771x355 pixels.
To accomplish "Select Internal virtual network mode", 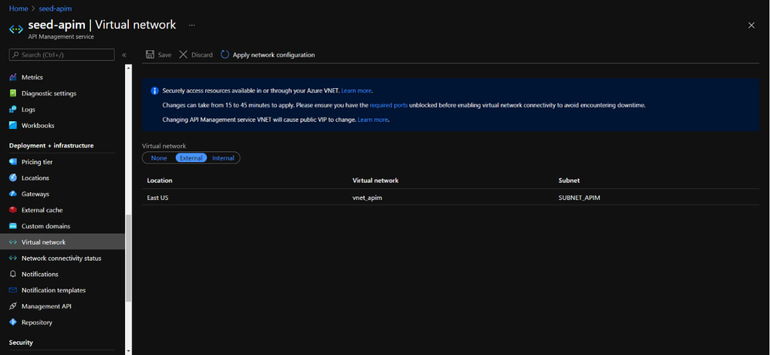I will click(x=223, y=158).
